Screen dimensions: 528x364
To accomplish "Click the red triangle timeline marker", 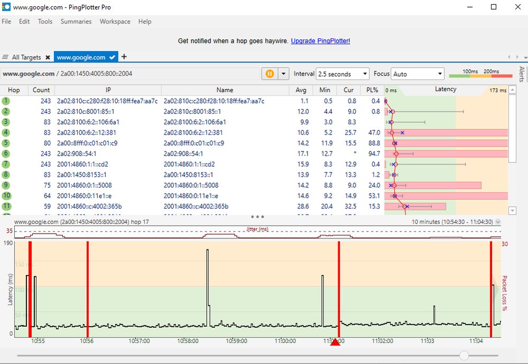I will [335, 342].
